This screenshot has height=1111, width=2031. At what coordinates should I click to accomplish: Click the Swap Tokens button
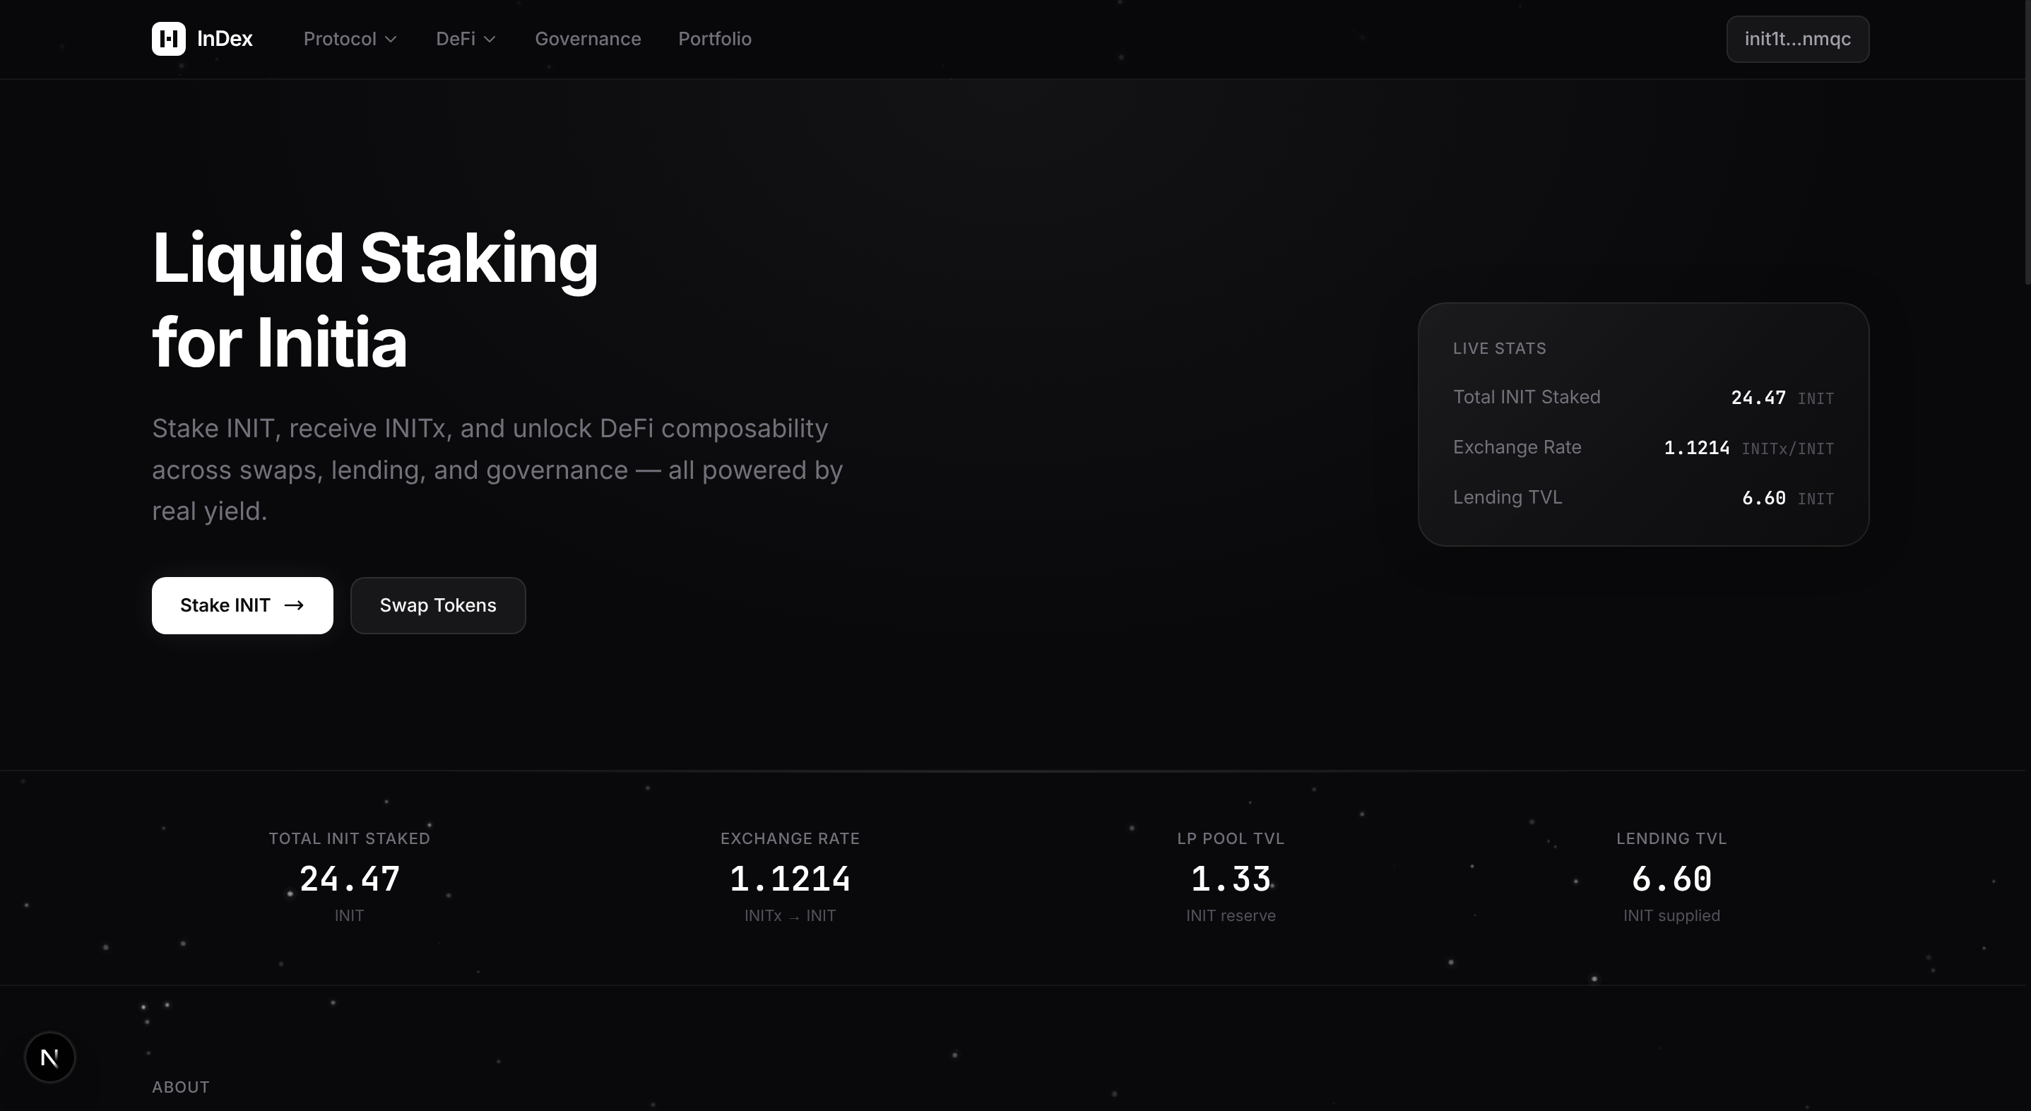pos(439,605)
